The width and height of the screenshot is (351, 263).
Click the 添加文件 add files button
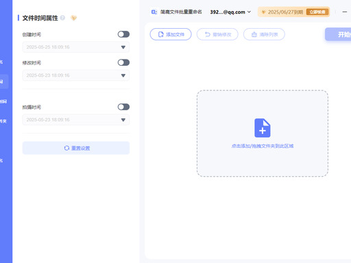point(171,34)
